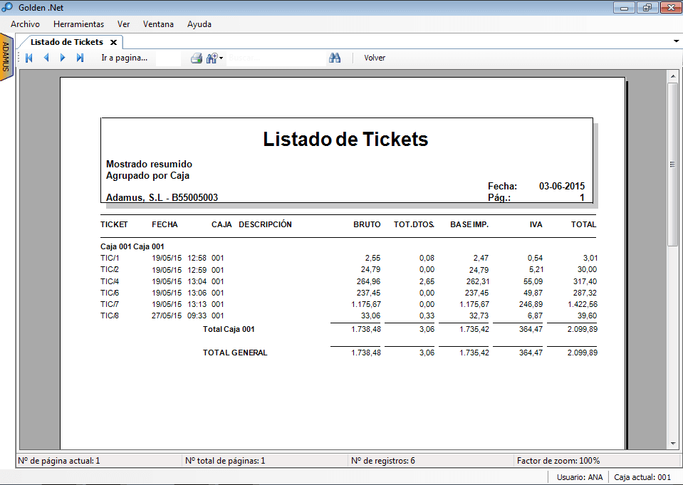Click the Golden .Net app icon
The height and width of the screenshot is (485, 683).
click(x=8, y=7)
